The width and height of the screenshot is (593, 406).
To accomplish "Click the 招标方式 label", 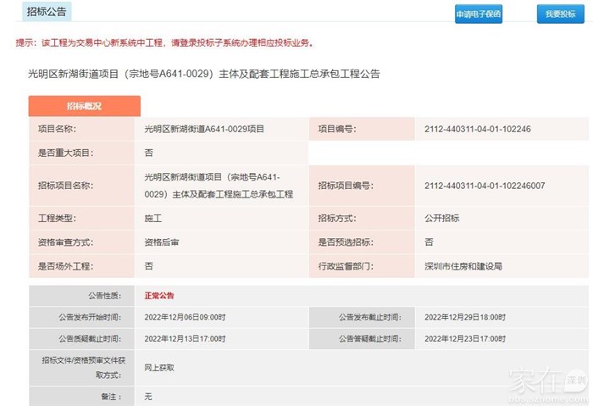I will (x=337, y=219).
